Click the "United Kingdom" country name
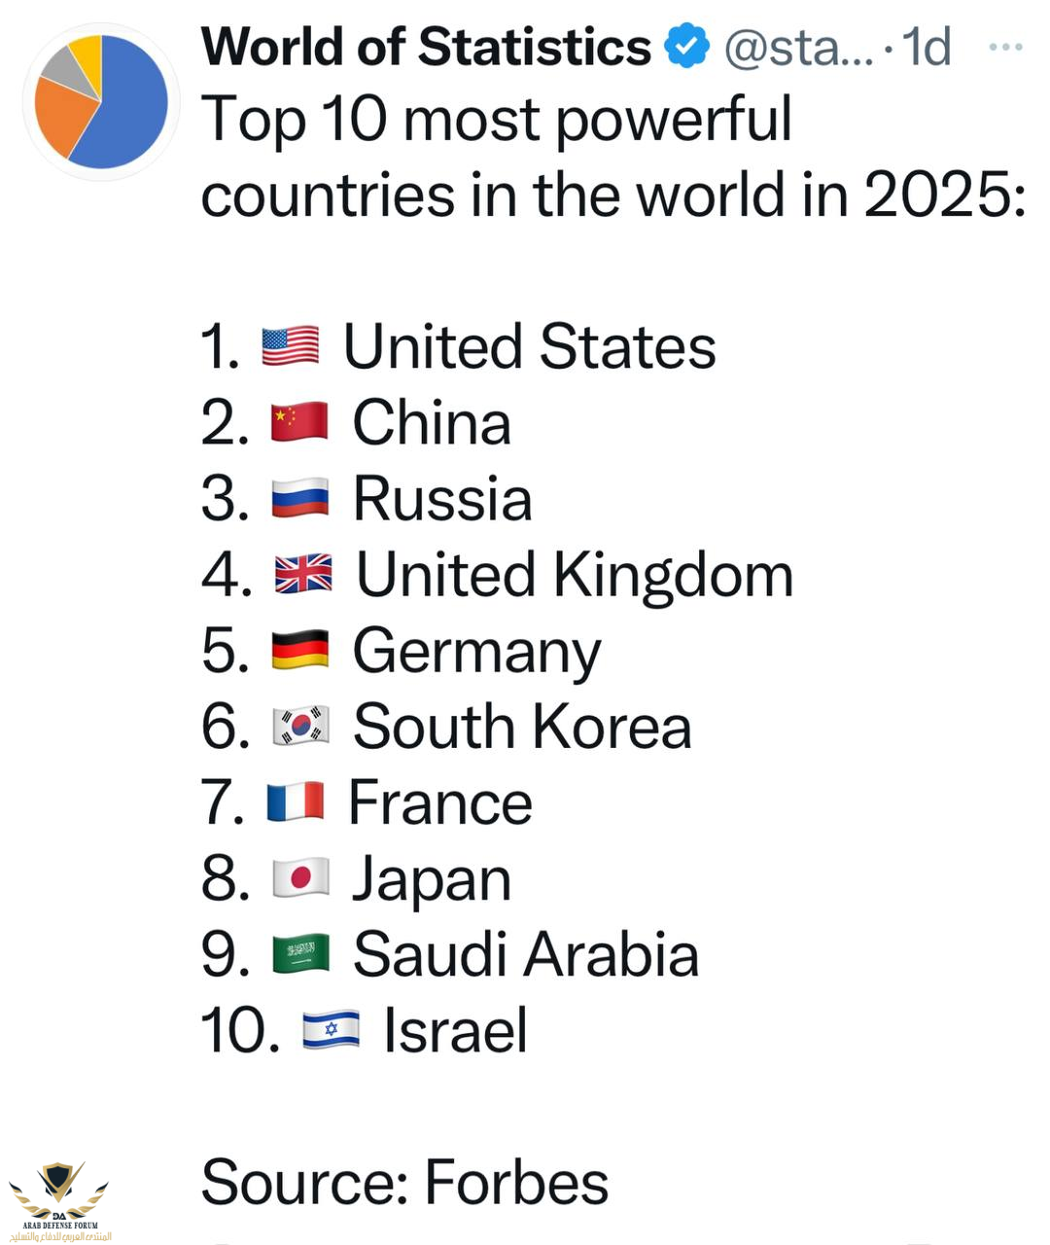Viewport: 1050px width, 1245px height. pyautogui.click(x=575, y=575)
